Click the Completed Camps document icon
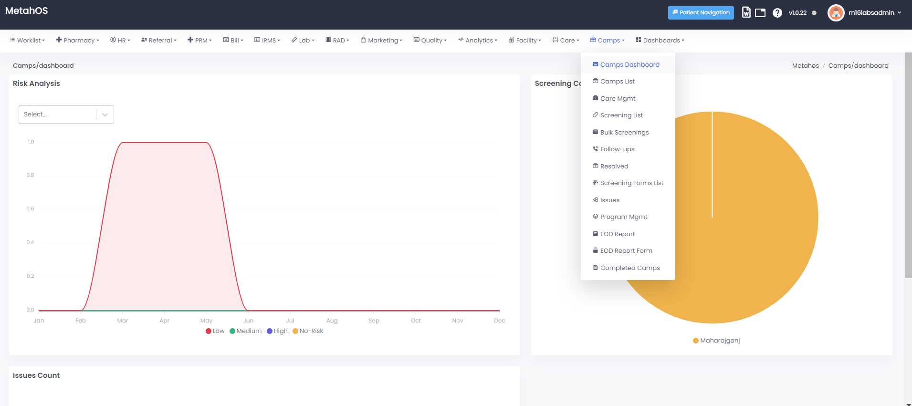 click(x=595, y=268)
